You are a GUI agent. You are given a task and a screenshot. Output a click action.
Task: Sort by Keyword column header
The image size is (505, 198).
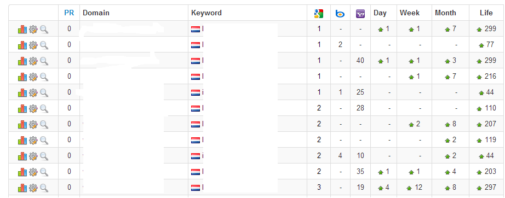click(x=206, y=13)
